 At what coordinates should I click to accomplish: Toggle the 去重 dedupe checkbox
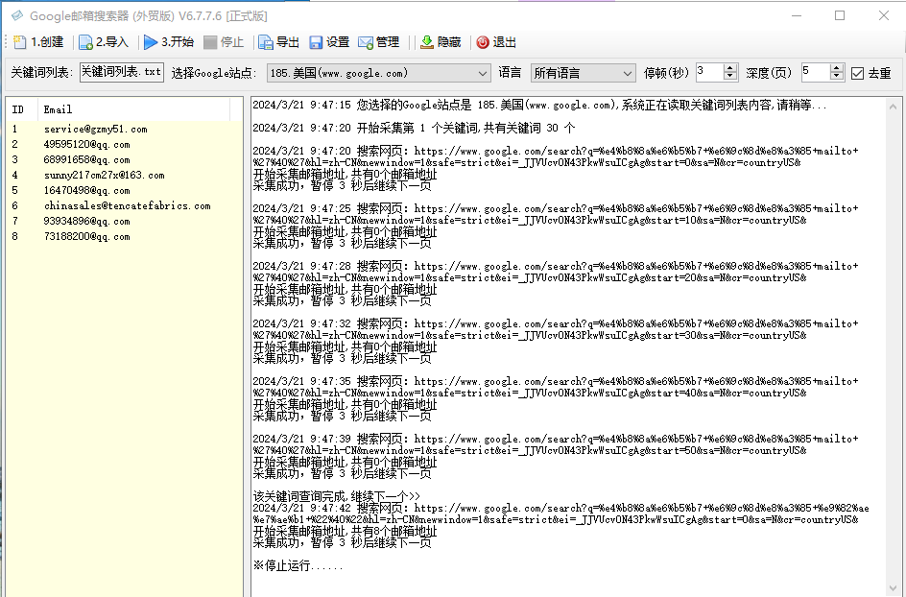[x=857, y=73]
